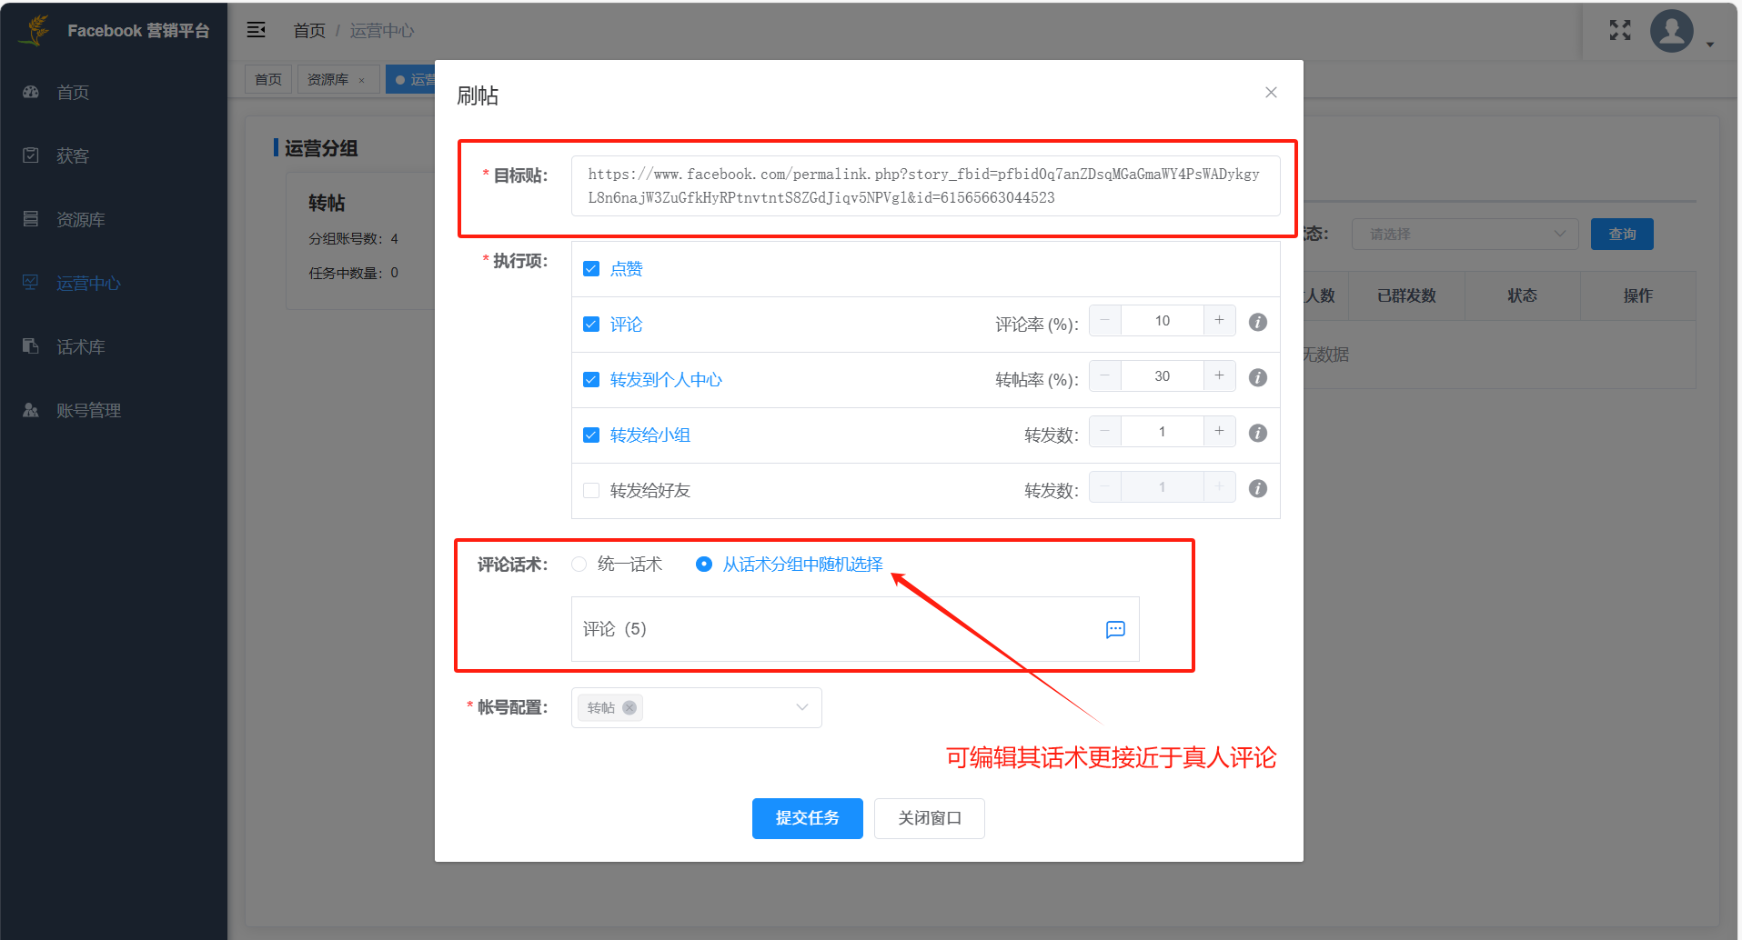1742x940 pixels.
Task: Switch to the 首页 page tab
Action: point(268,79)
